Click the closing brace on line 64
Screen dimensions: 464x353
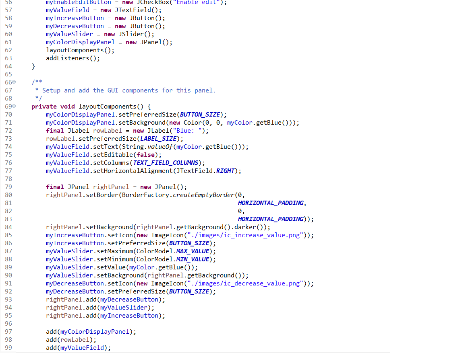pyautogui.click(x=33, y=66)
